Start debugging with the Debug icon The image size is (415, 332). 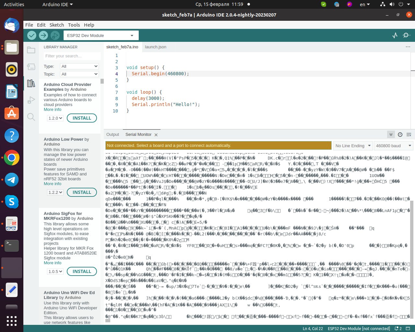coord(55,35)
